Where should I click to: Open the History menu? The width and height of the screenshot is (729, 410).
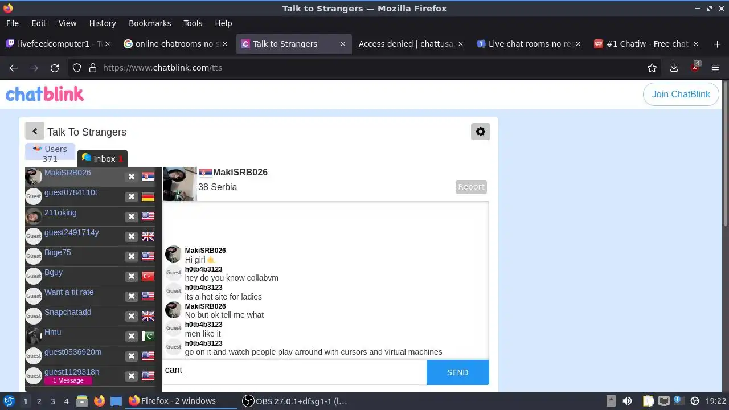[103, 23]
